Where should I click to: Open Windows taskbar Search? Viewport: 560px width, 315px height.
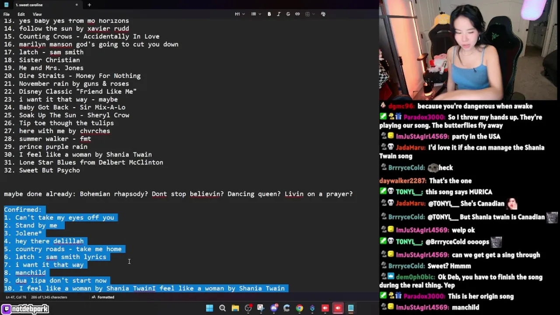(222, 308)
